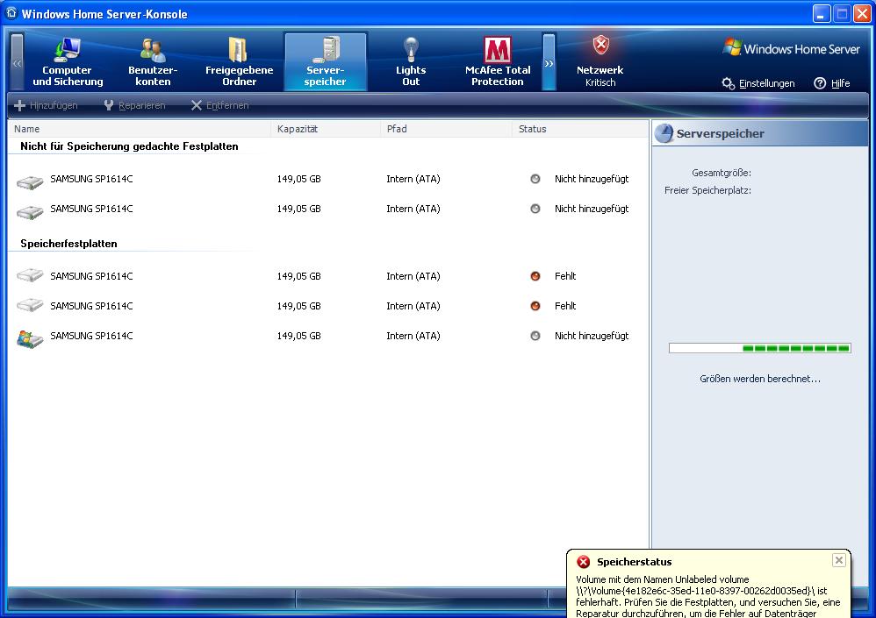Click the first Nicht hinzugefügt grey status indicator

tap(535, 179)
